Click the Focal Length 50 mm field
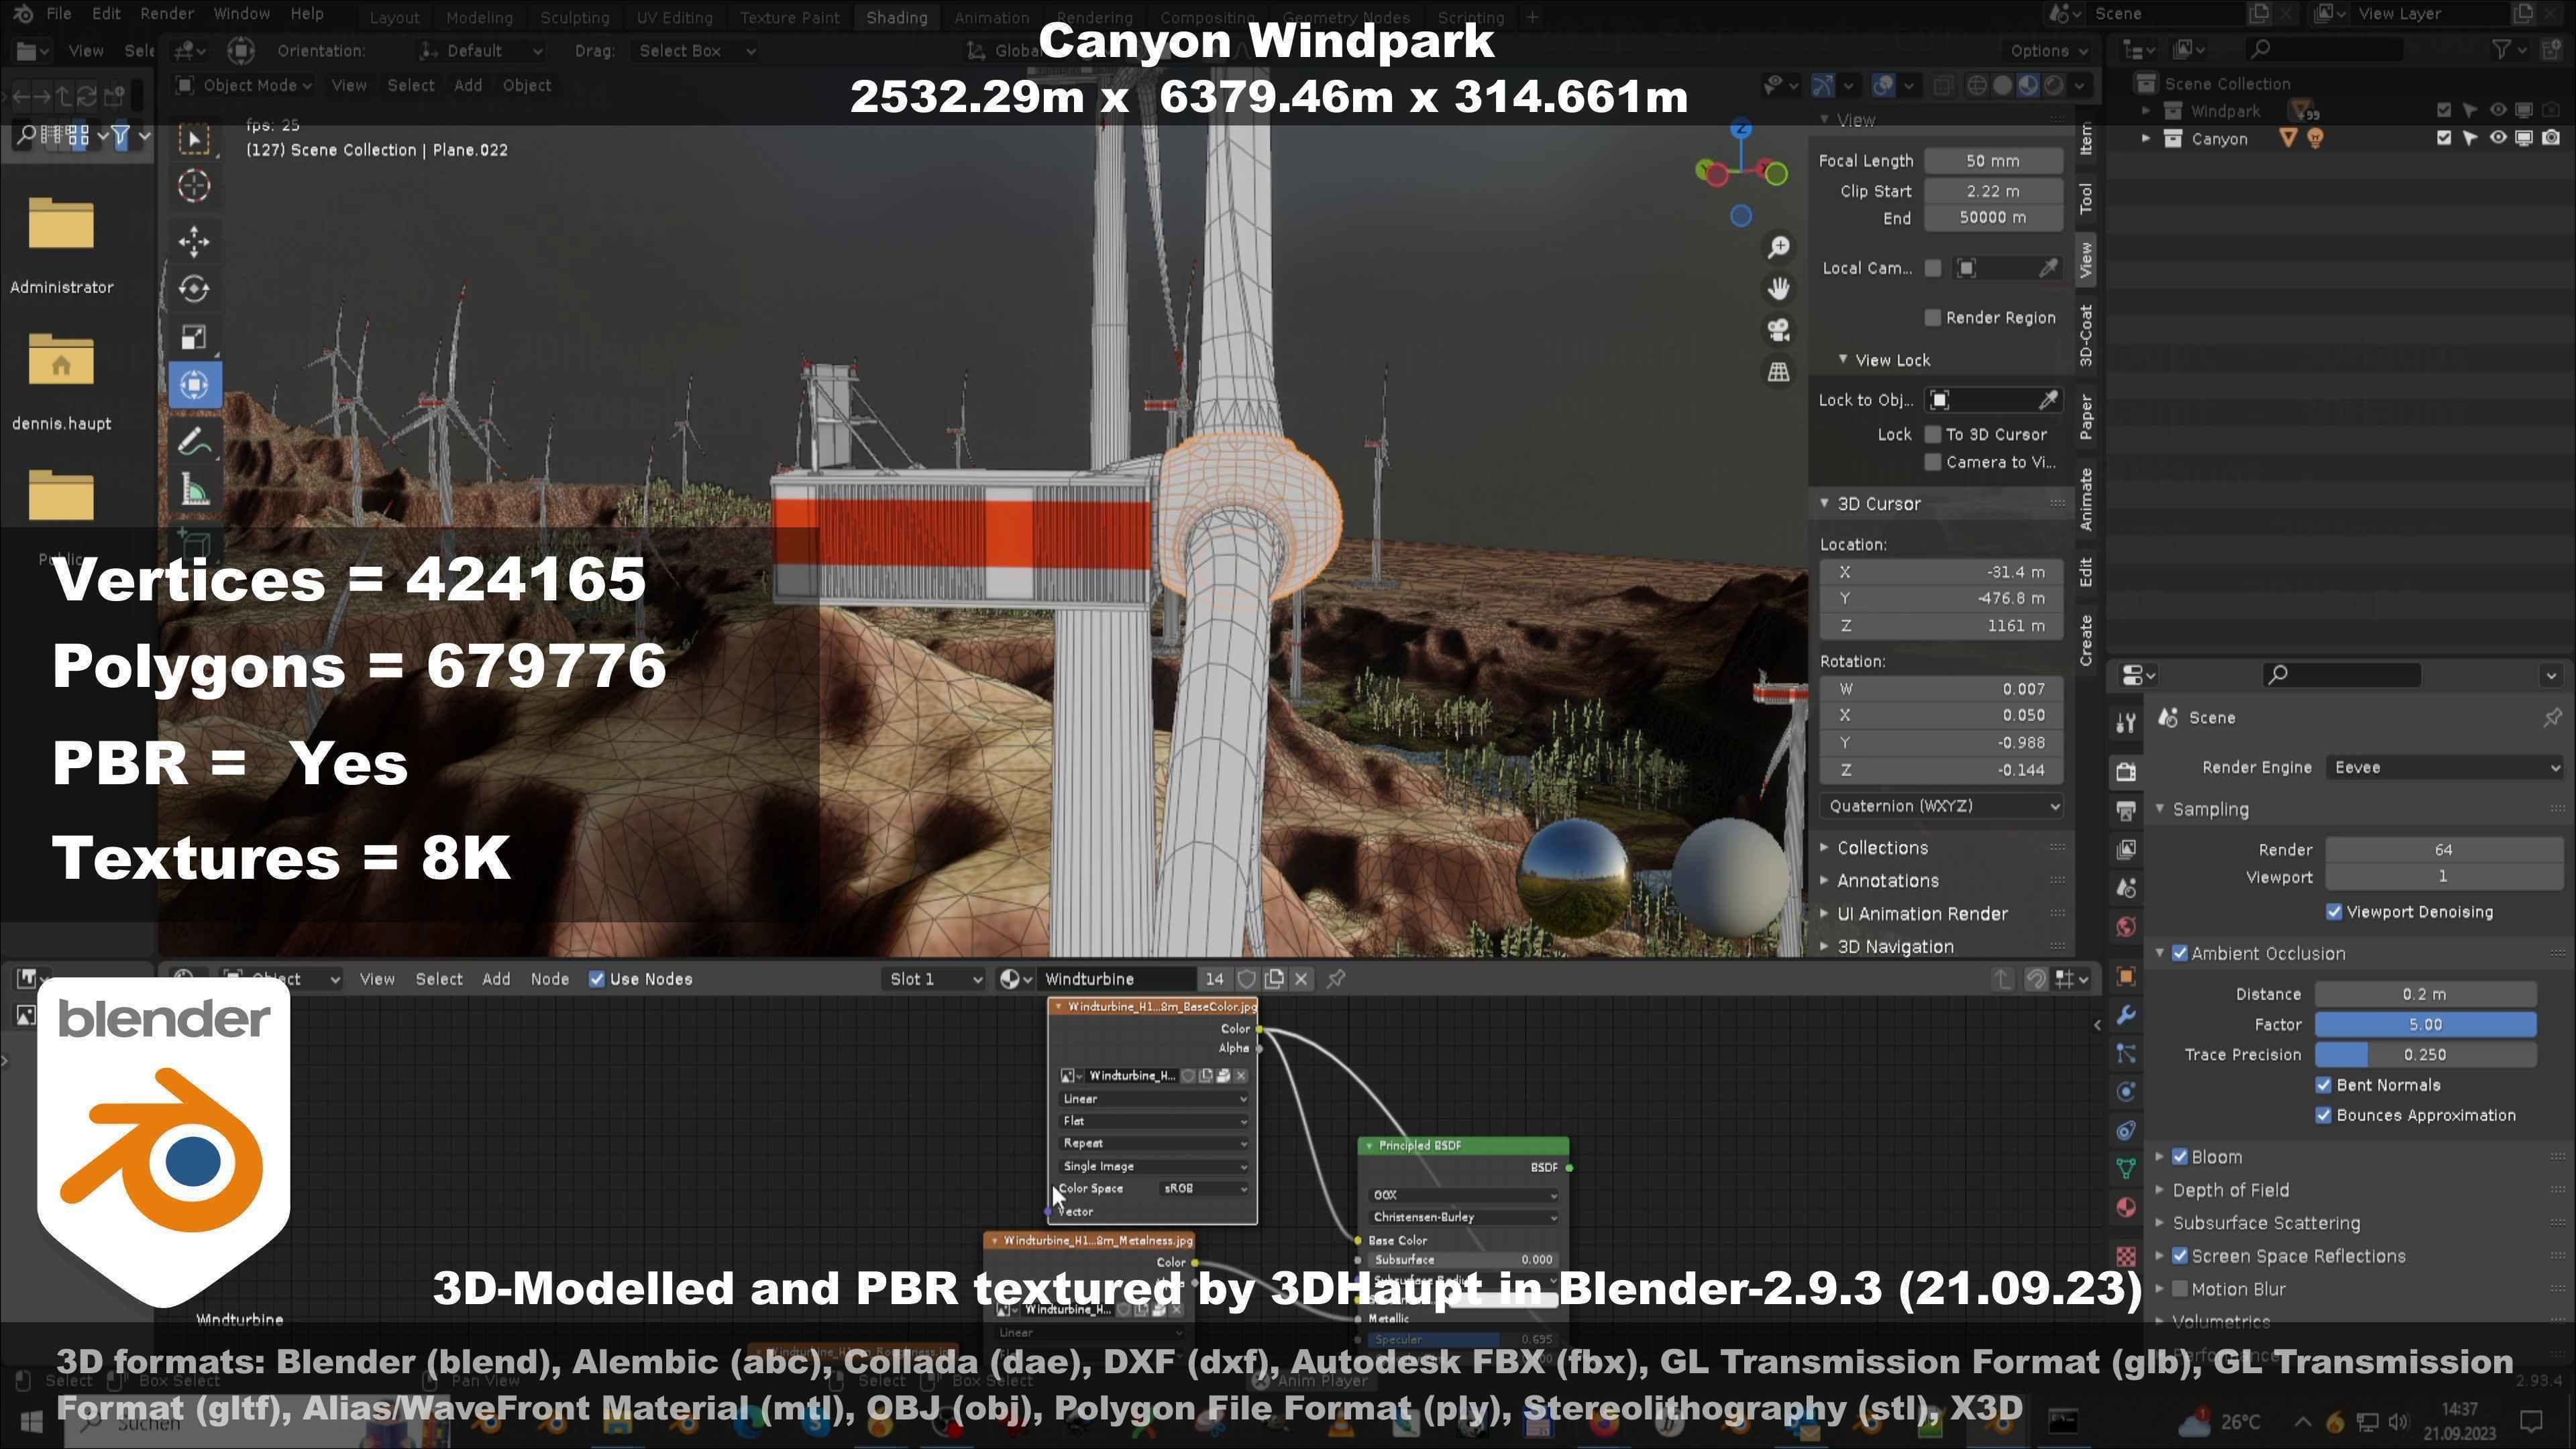This screenshot has height=1449, width=2576. pos(1993,161)
